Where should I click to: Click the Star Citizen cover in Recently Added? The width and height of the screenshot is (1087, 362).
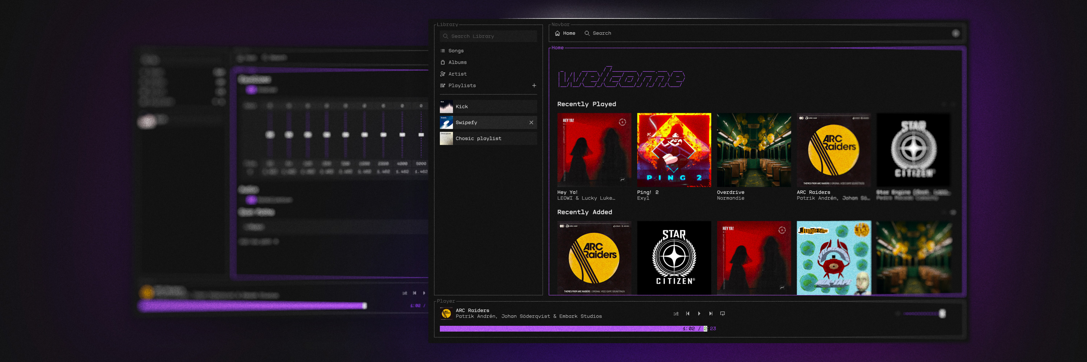click(674, 257)
